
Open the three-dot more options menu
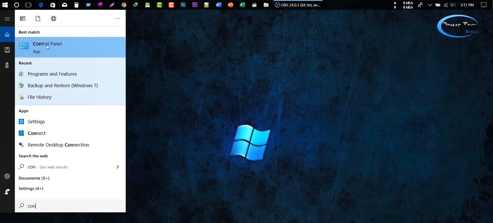point(118,19)
